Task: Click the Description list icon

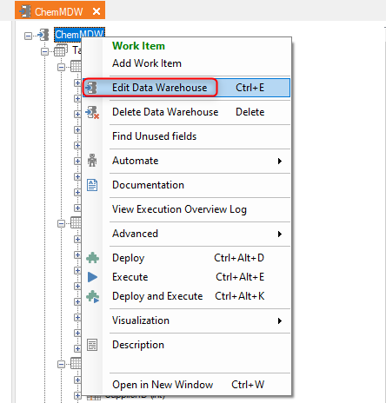Action: click(x=92, y=345)
